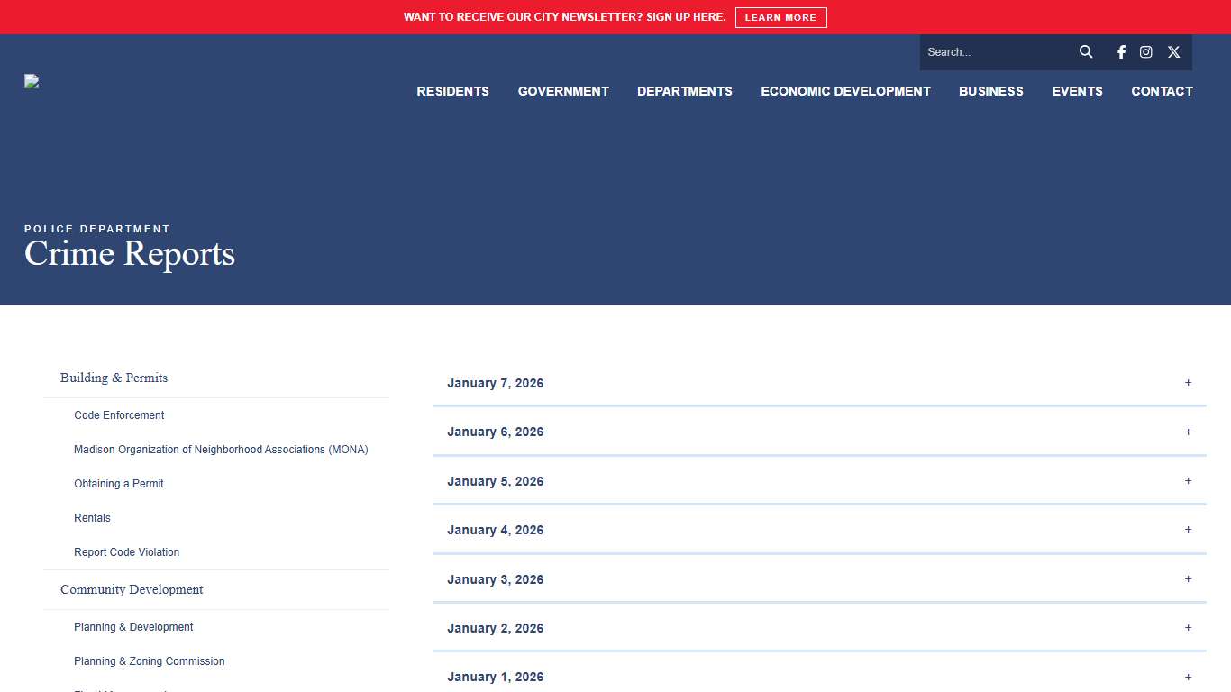
Task: Click the search magnifier icon
Action: click(1086, 52)
